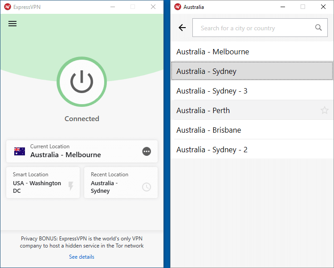334x268 pixels.
Task: Favorite Australia - Perth with the star
Action: point(324,110)
